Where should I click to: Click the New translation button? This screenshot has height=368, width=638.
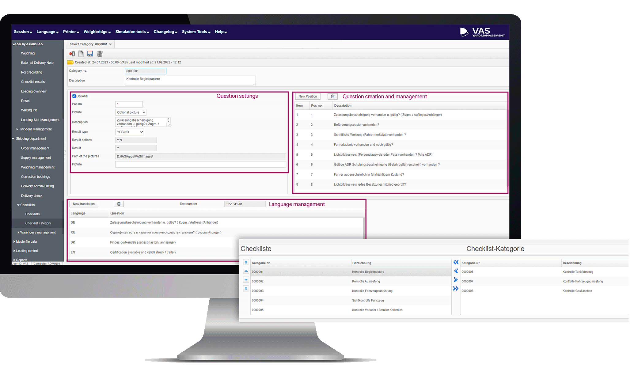pyautogui.click(x=84, y=204)
